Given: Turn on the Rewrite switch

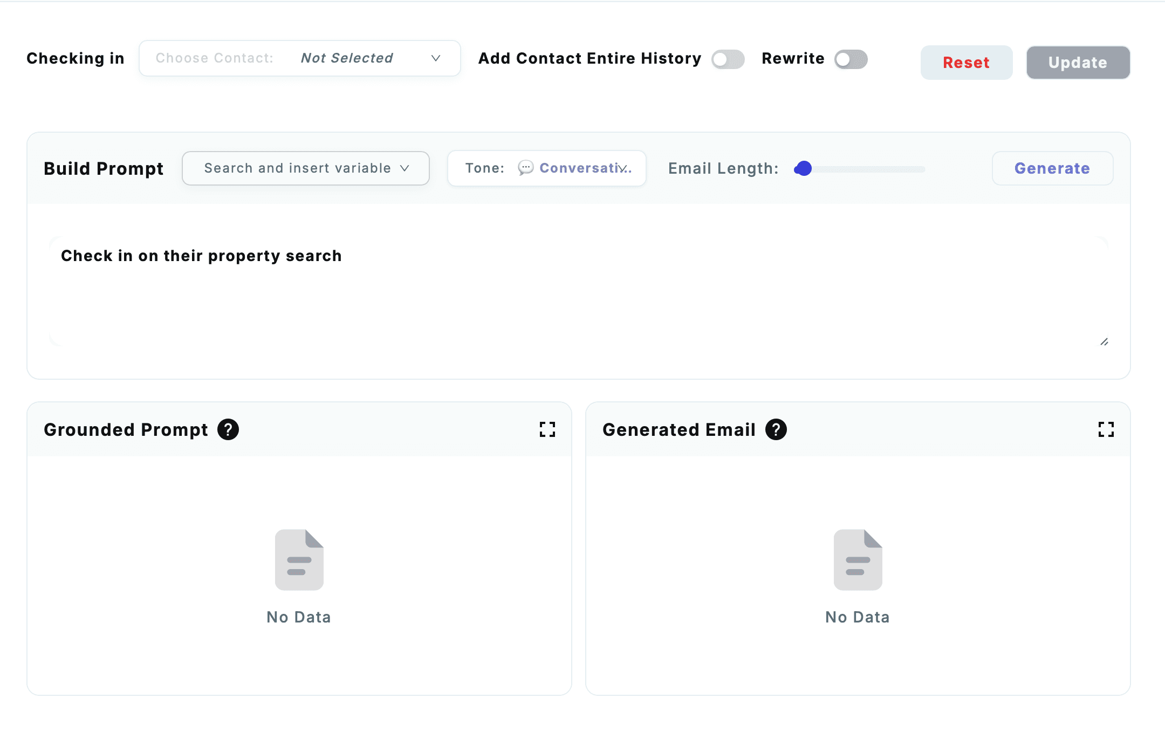Looking at the screenshot, I should click(851, 59).
